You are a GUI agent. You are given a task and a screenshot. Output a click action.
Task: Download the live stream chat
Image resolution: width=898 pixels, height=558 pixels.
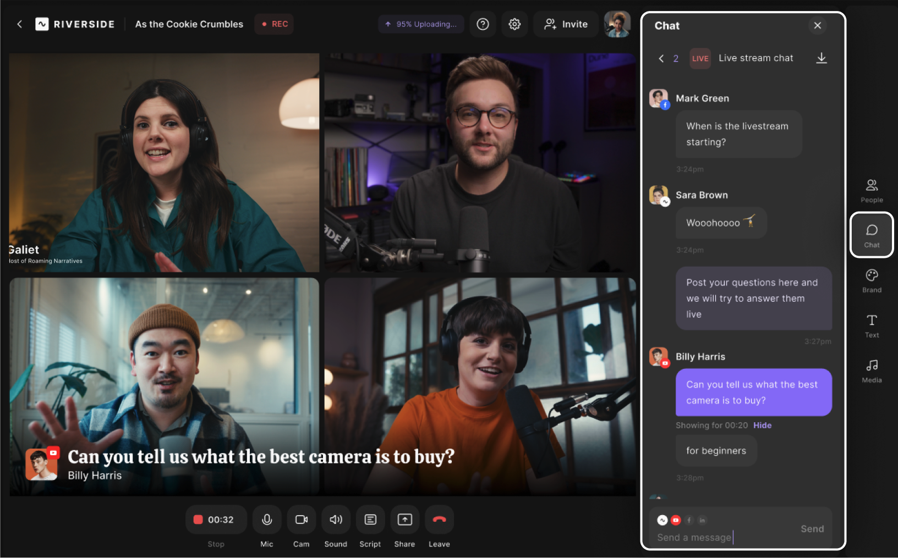tap(821, 58)
